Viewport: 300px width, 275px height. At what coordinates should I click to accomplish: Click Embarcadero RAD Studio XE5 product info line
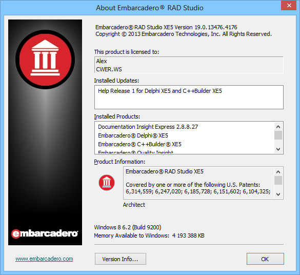pyautogui.click(x=165, y=171)
